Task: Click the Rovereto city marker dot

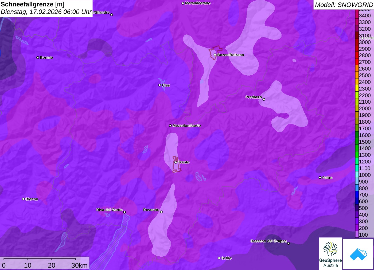Action: [161, 212]
